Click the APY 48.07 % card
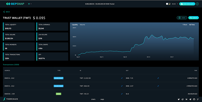202x102 pixels. [52, 56]
